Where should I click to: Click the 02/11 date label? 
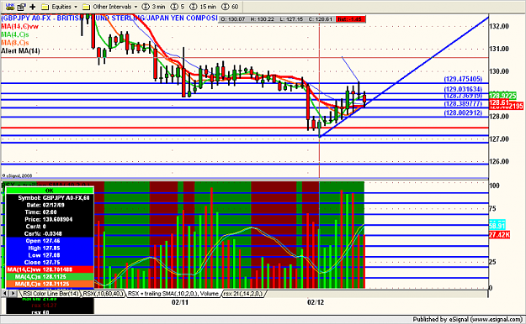(180, 302)
